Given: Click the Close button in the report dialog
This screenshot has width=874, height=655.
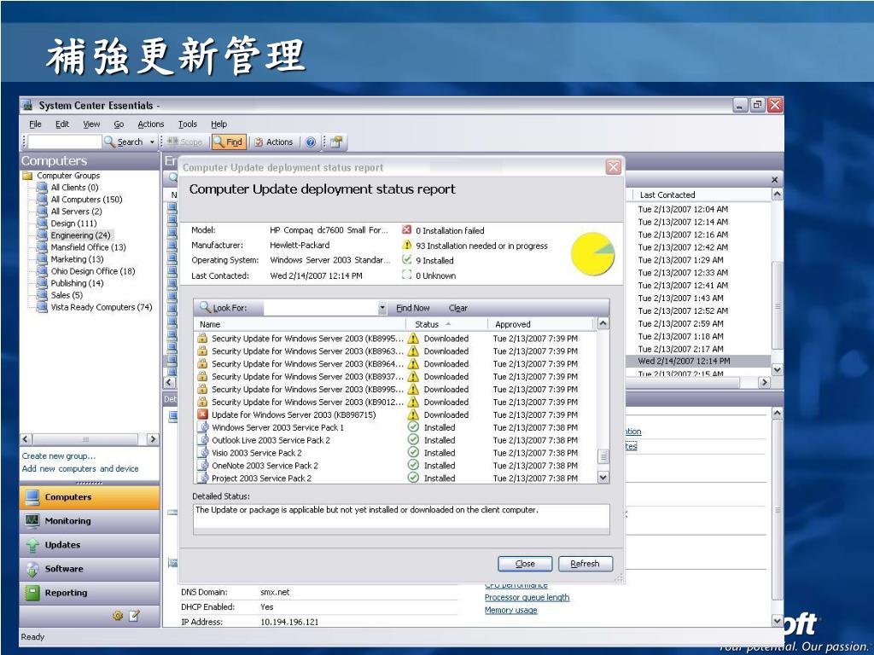Looking at the screenshot, I should tap(525, 564).
